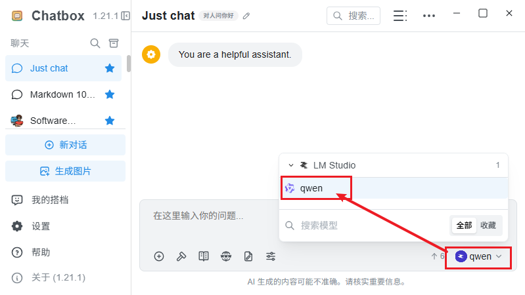Switch to 收藏 favorites tab

[488, 226]
